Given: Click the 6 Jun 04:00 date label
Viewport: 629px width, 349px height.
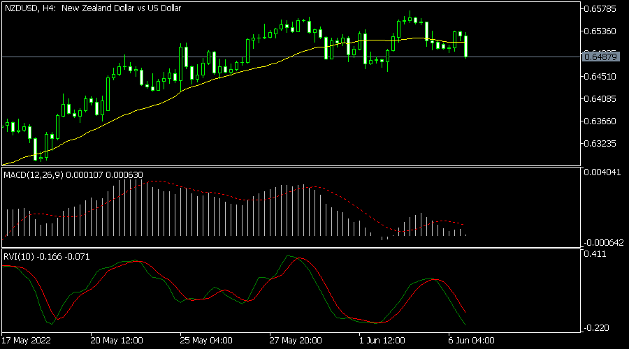Looking at the screenshot, I should [x=472, y=341].
